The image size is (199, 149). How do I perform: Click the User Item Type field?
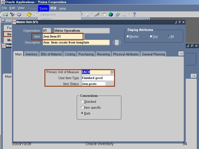(98, 78)
